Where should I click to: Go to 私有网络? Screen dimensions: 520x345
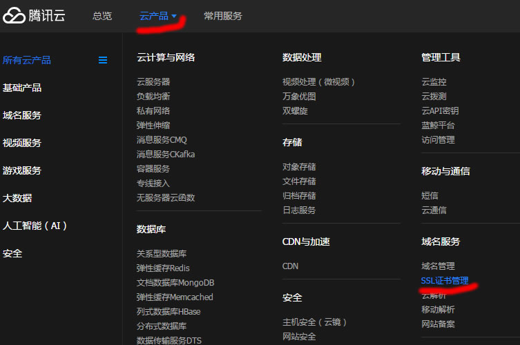pos(153,110)
